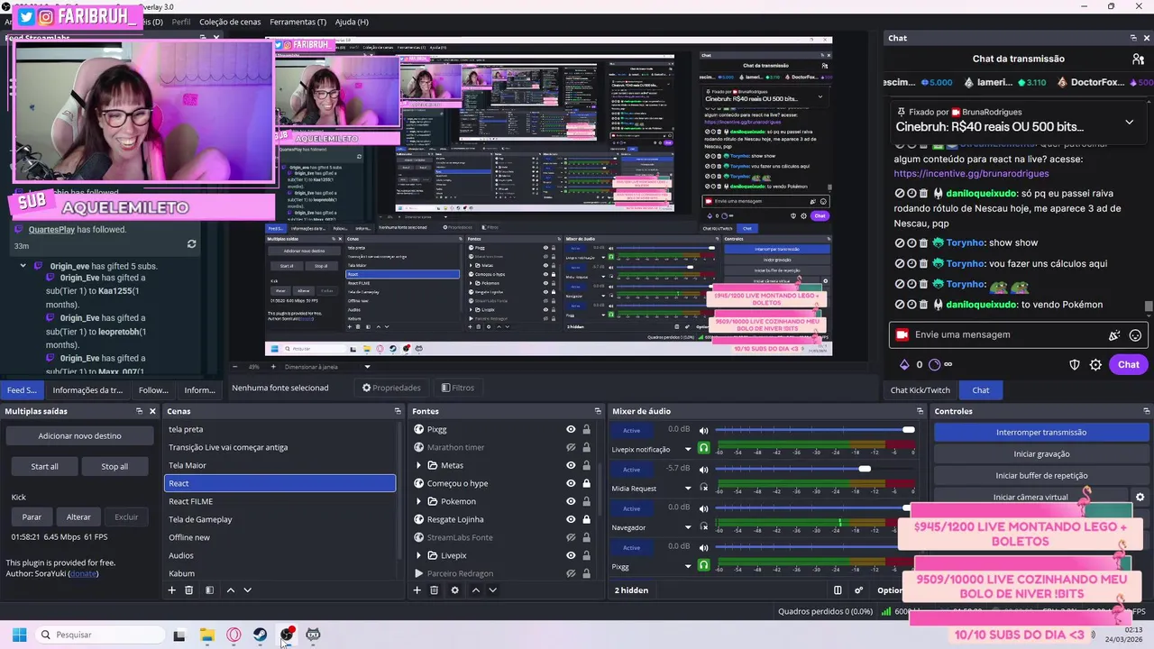Screen dimensions: 1154x649
Task: Add a new source with the Fontes plus icon
Action: click(x=417, y=590)
